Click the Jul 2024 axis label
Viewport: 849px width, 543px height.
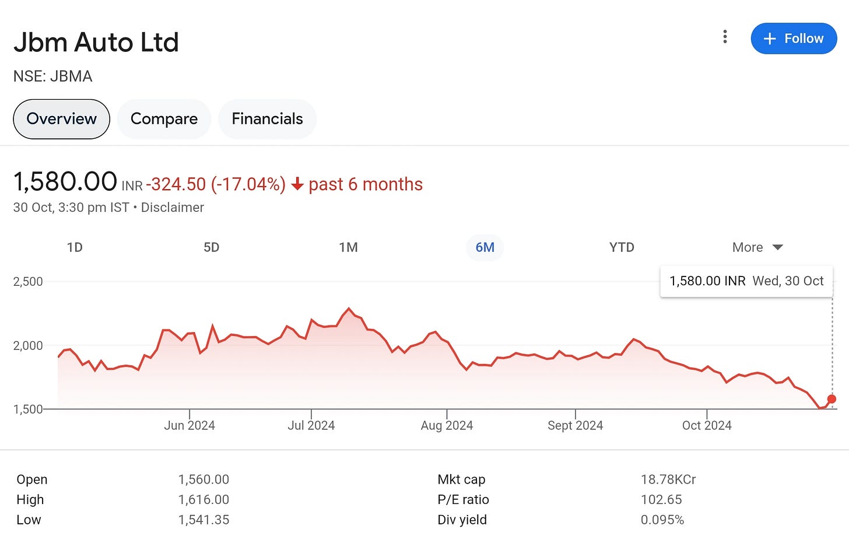click(311, 425)
